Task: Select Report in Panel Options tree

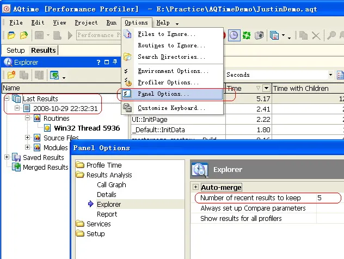Action: pyautogui.click(x=107, y=214)
